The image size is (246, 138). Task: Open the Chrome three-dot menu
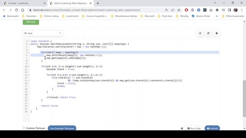tap(242, 10)
